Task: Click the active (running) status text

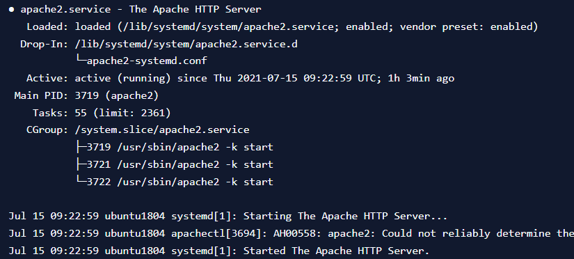Action: (122, 78)
